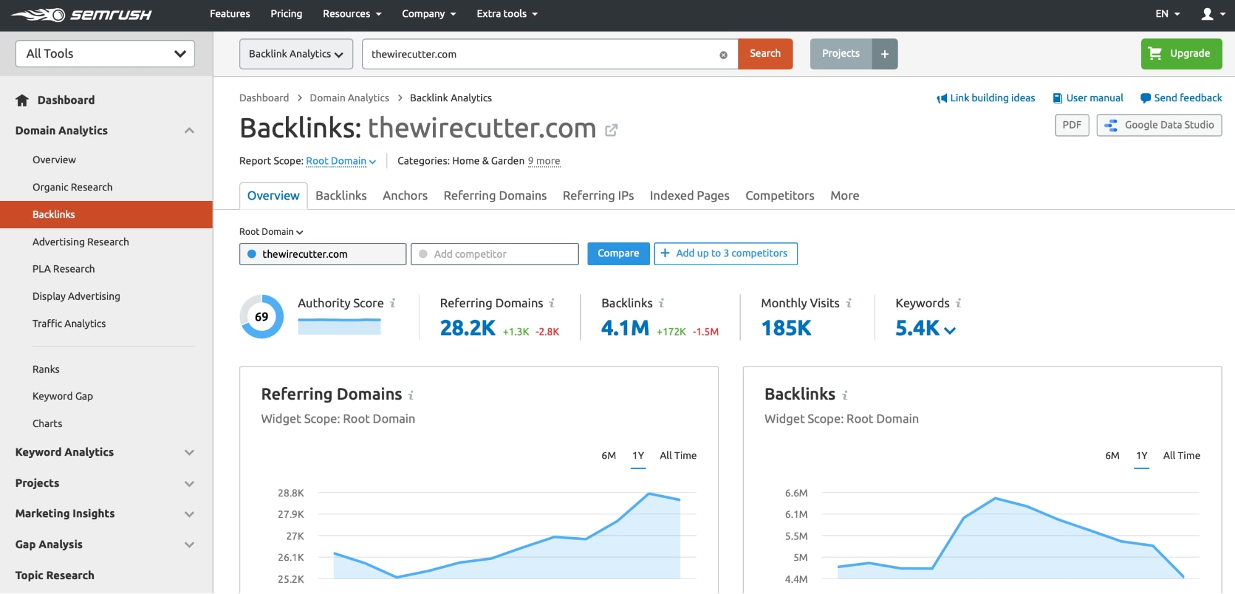Switch to the Backlinks tab
Screen dimensions: 1235x594
[x=341, y=196]
